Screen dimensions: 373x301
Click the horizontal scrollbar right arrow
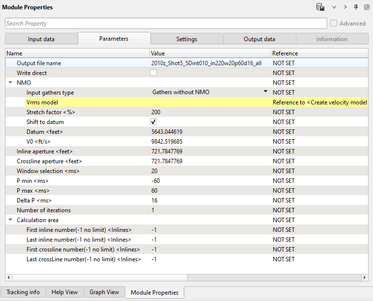365,277
